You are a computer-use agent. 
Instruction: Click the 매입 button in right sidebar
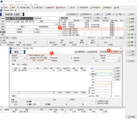coord(131,27)
